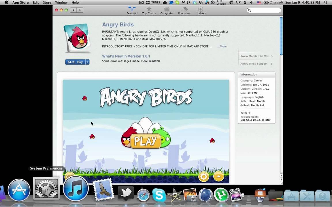Click the Category: Games info line

coord(251,80)
